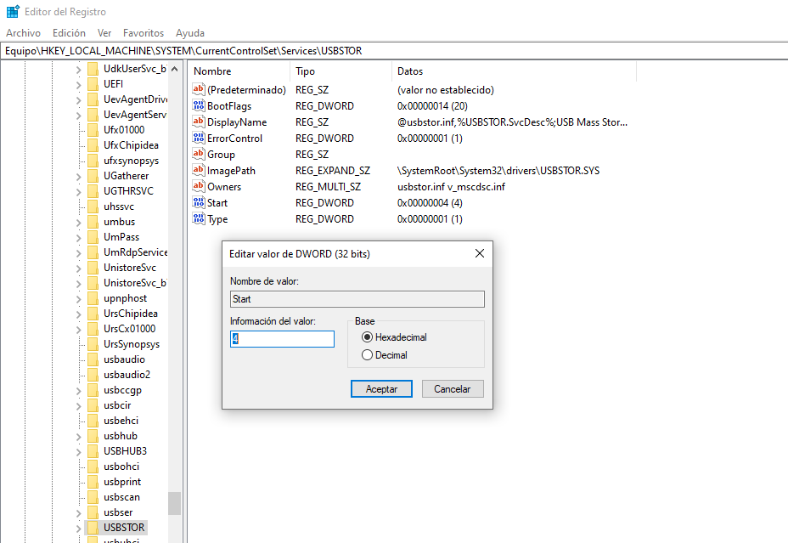Open the Favoritos menu
Screen dimensions: 788x543
tap(143, 33)
